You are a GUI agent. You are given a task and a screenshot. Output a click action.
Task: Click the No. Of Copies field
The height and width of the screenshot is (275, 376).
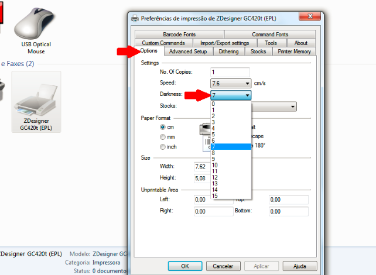tap(230, 72)
